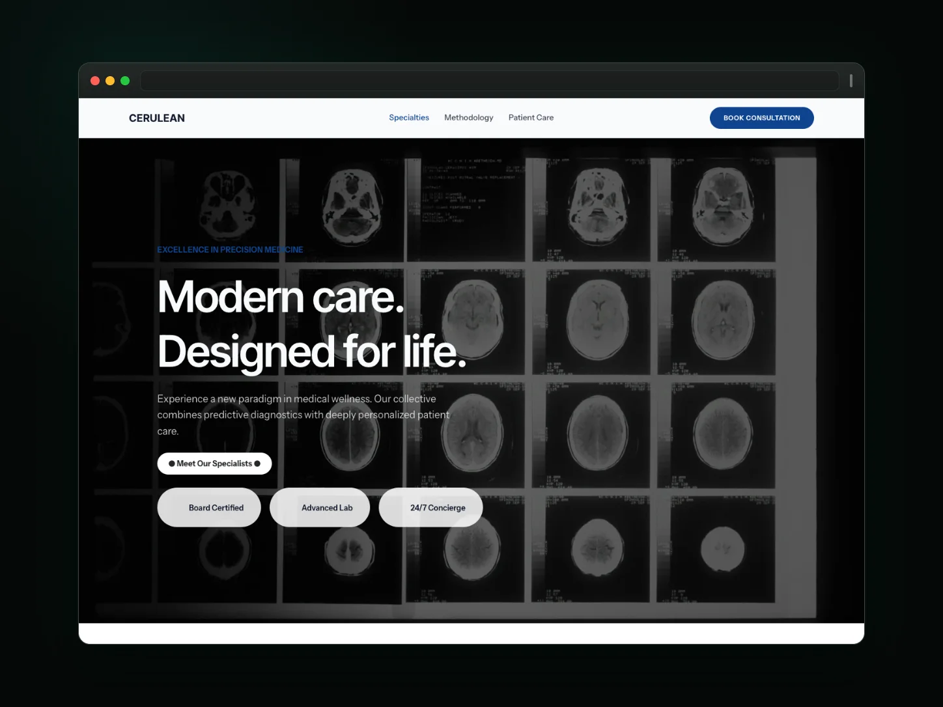This screenshot has width=943, height=707.
Task: Maximize window using the green button
Action: (x=125, y=81)
